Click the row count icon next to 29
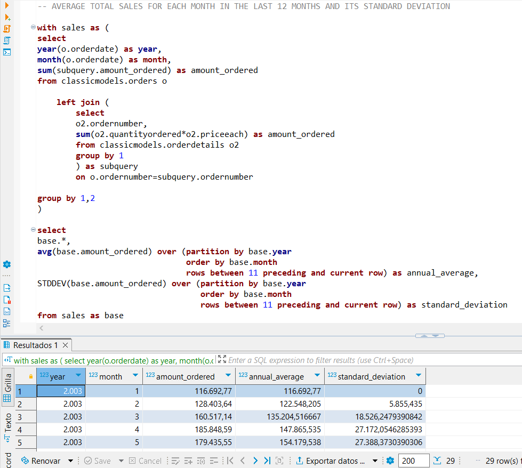 tap(437, 461)
